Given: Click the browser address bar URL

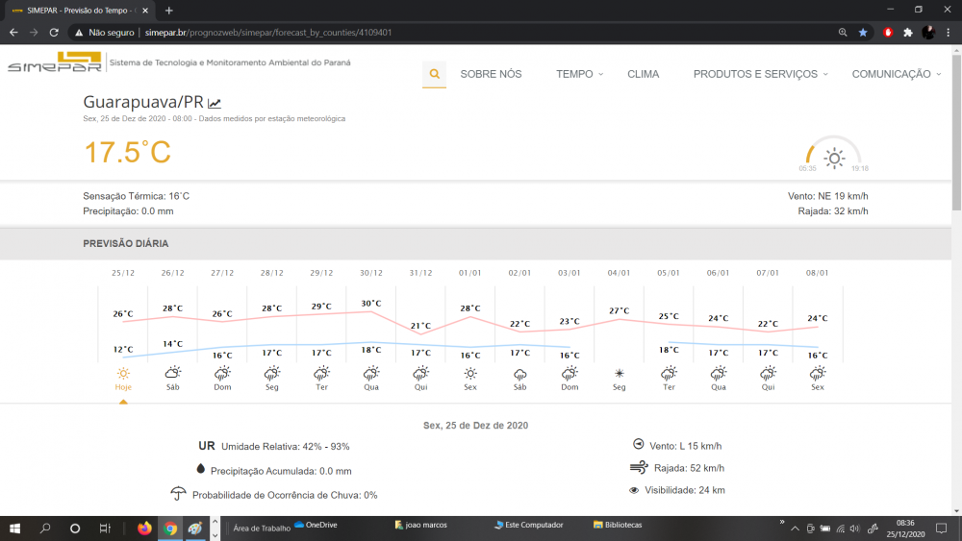Looking at the screenshot, I should tap(267, 32).
